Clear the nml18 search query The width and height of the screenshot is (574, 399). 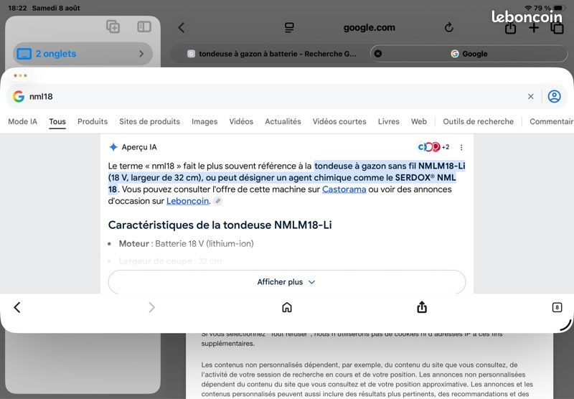[530, 96]
